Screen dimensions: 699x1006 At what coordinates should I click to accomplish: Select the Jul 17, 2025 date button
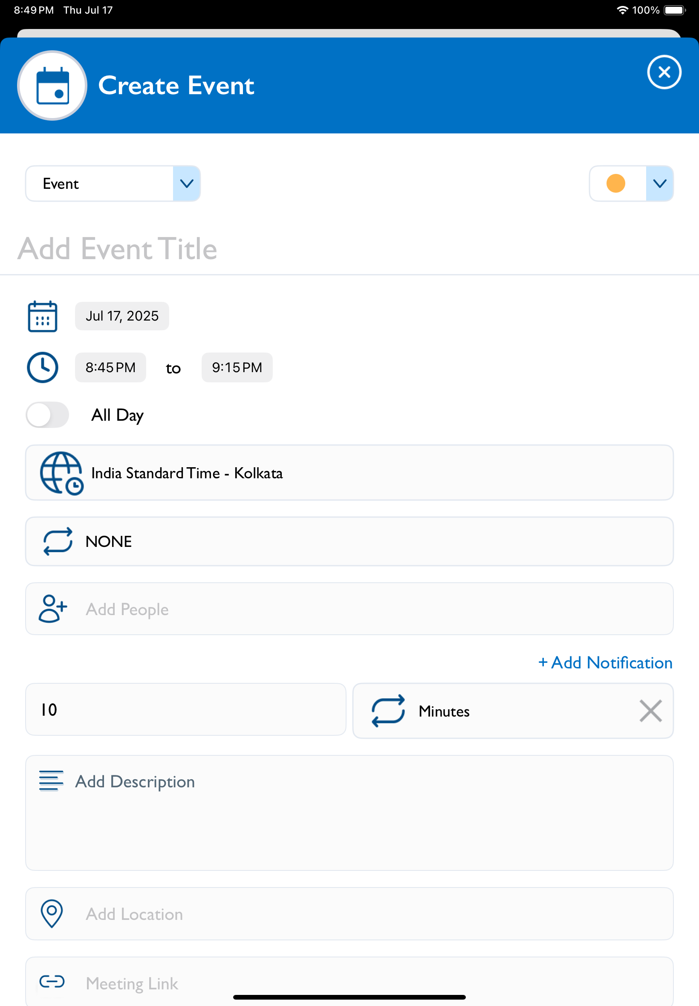(122, 316)
